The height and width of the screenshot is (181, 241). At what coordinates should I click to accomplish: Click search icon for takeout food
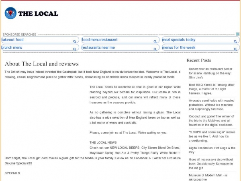(75, 41)
